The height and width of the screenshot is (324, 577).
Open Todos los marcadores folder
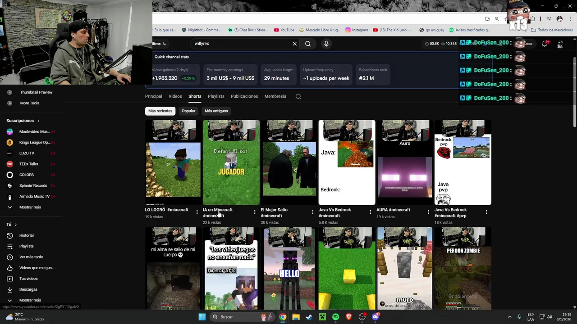(x=552, y=30)
